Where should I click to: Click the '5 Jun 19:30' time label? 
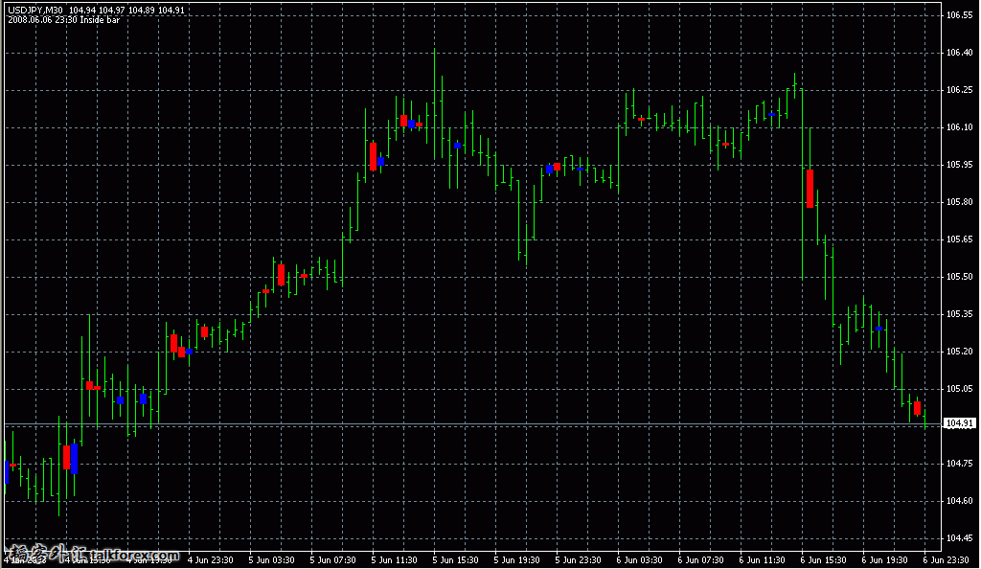pyautogui.click(x=516, y=560)
